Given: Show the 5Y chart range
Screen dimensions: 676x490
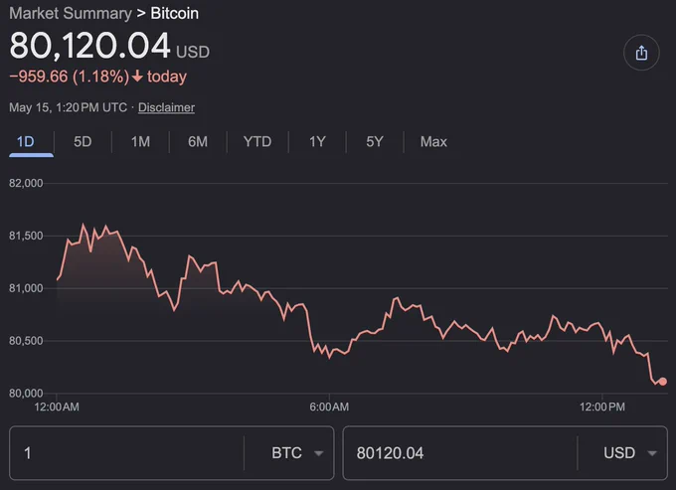Looking at the screenshot, I should click(375, 142).
